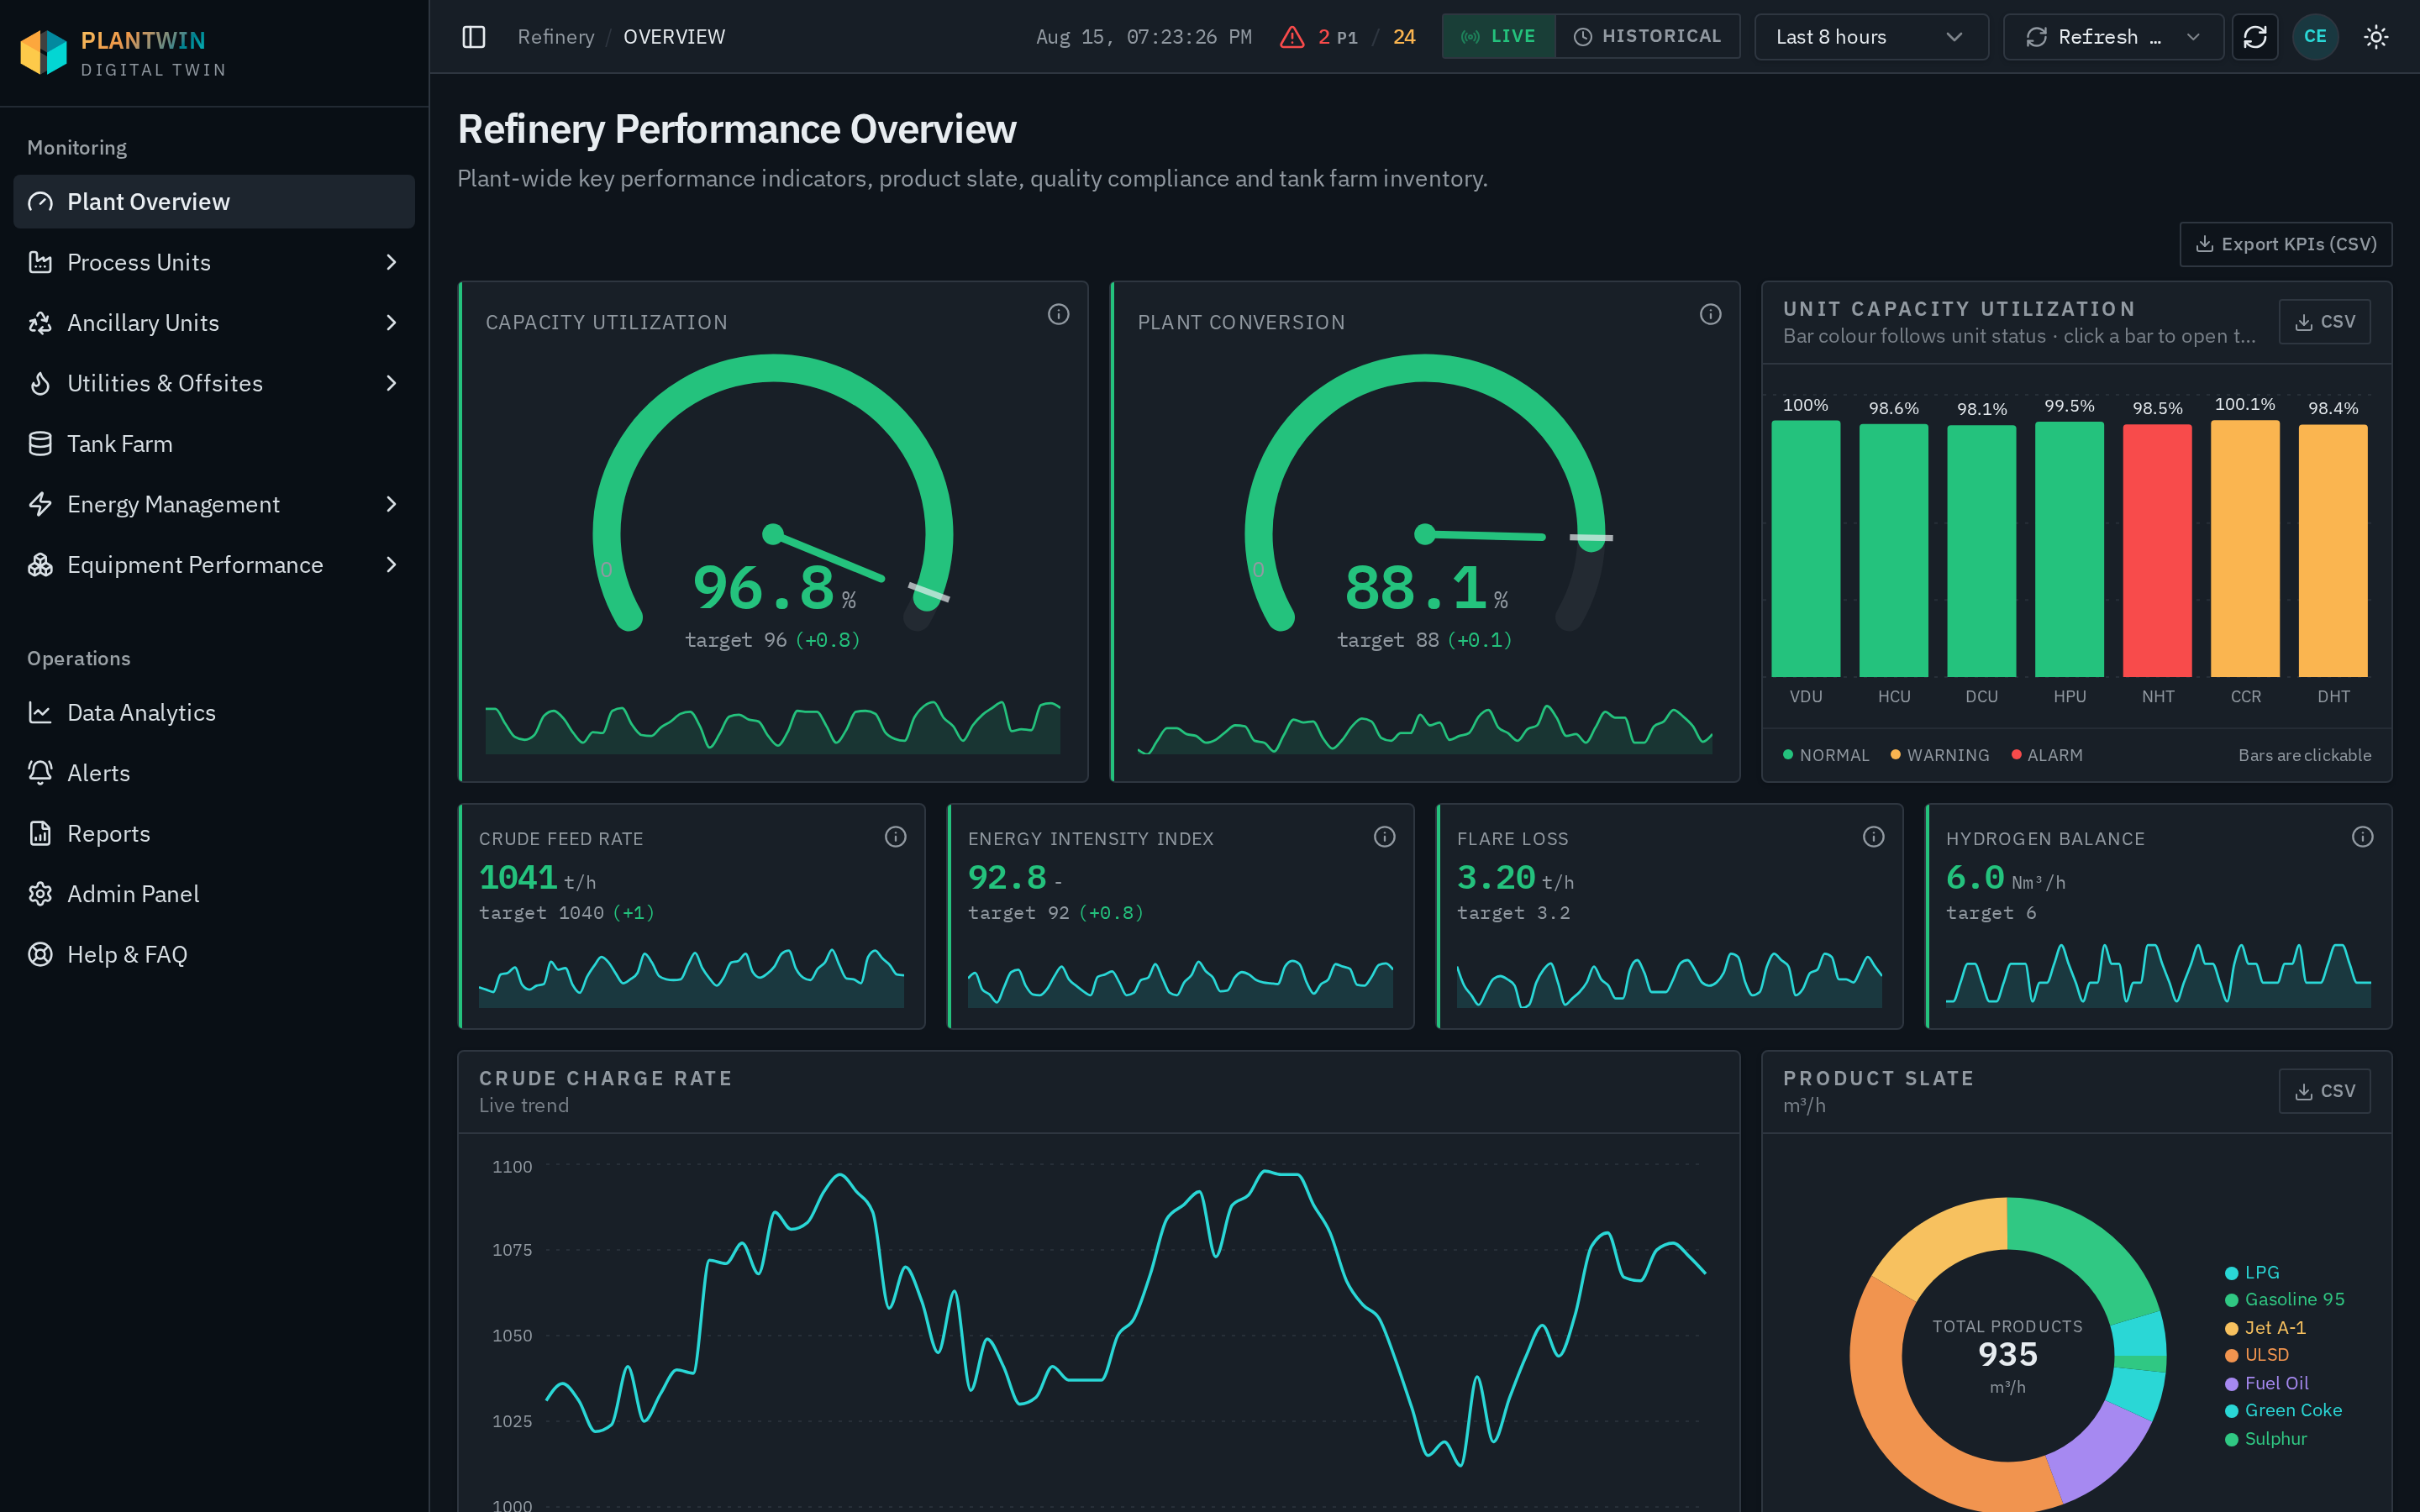
Task: Switch to LIVE mode
Action: tap(1498, 37)
